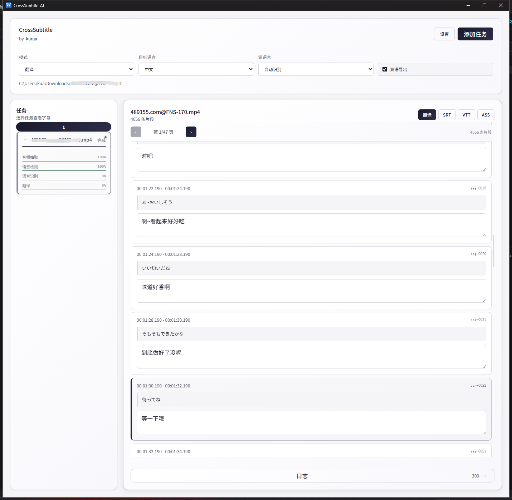Click the resize handle of 等一下哦 textarea
The width and height of the screenshot is (512, 500).
(484, 432)
